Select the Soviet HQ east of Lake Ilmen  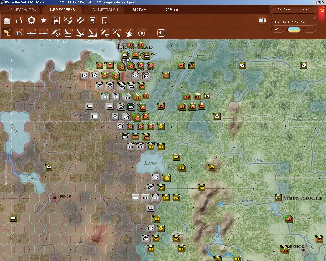click(176, 157)
